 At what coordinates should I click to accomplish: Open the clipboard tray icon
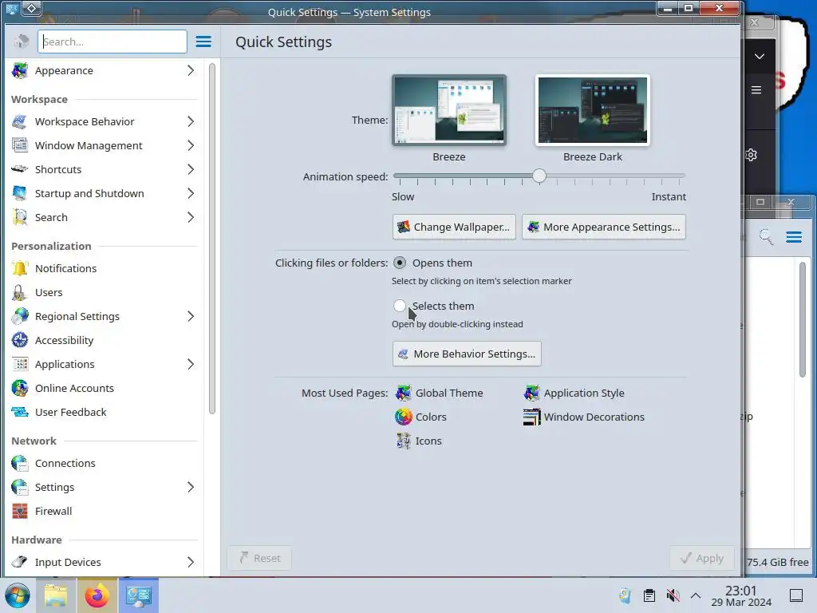click(x=649, y=595)
